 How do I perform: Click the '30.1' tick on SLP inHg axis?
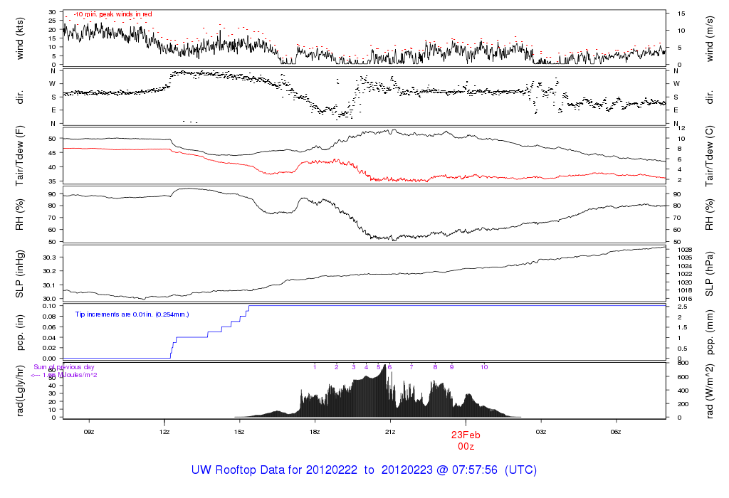(x=49, y=285)
